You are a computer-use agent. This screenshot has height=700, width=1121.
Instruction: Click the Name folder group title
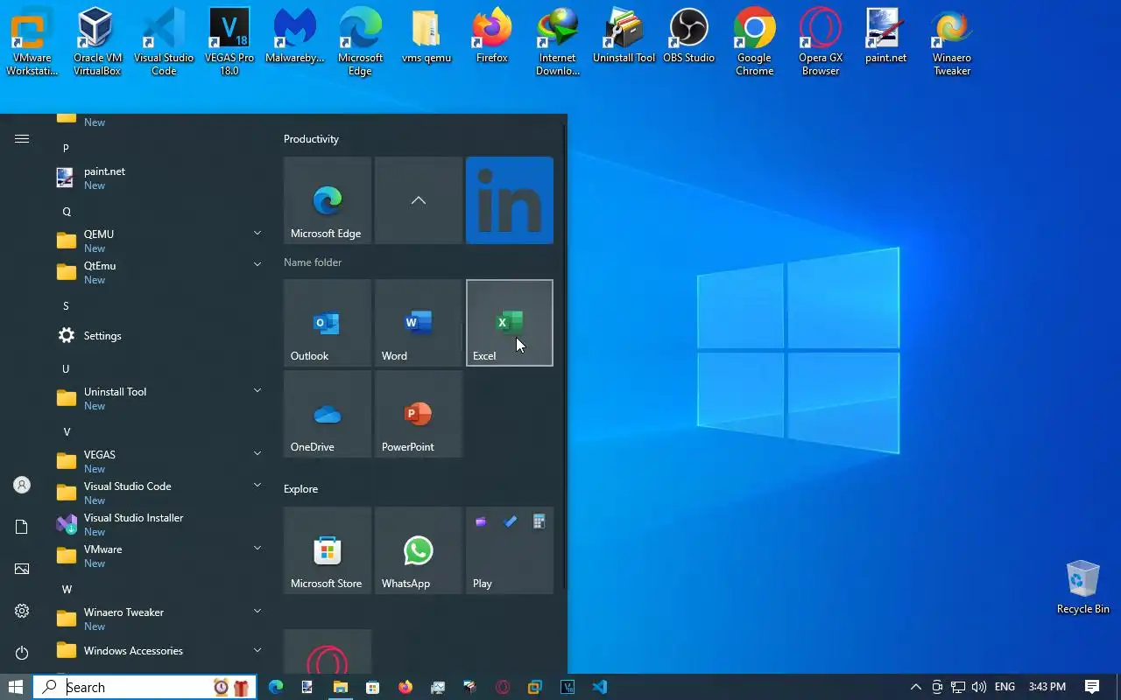(x=313, y=262)
